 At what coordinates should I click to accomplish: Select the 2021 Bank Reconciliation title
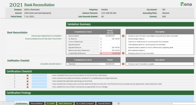coord(32,5)
